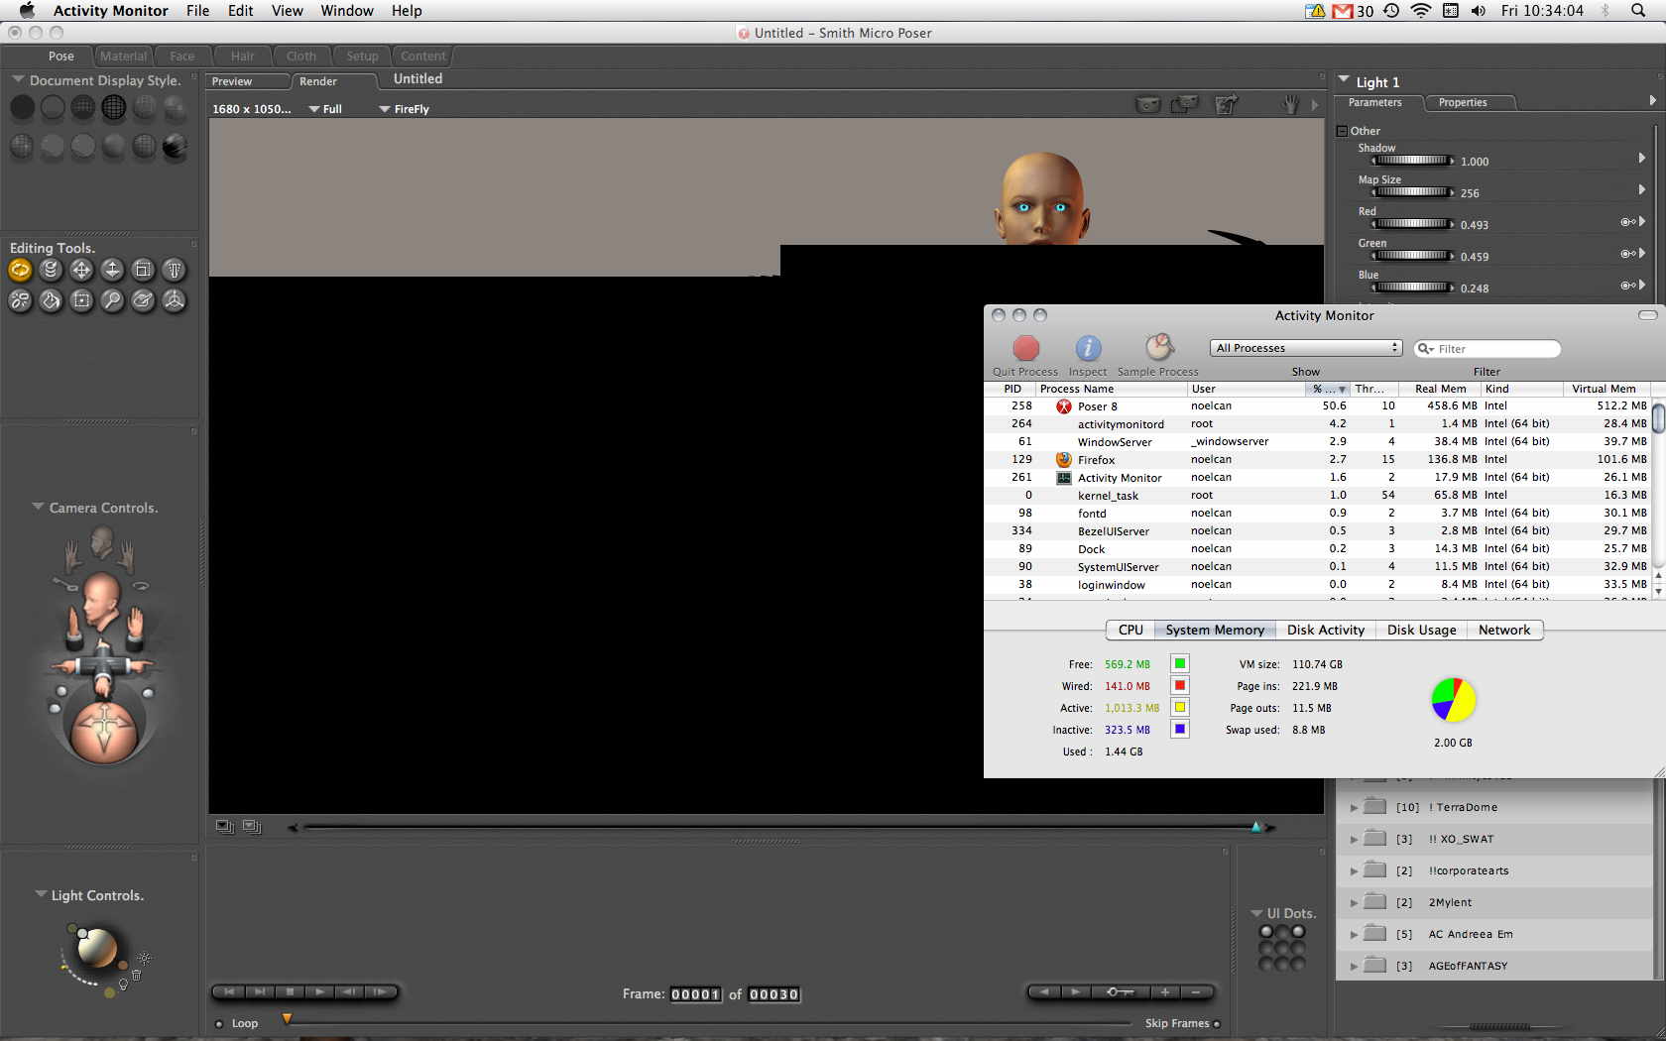Enable the Skip Frames option

[x=1217, y=1024]
